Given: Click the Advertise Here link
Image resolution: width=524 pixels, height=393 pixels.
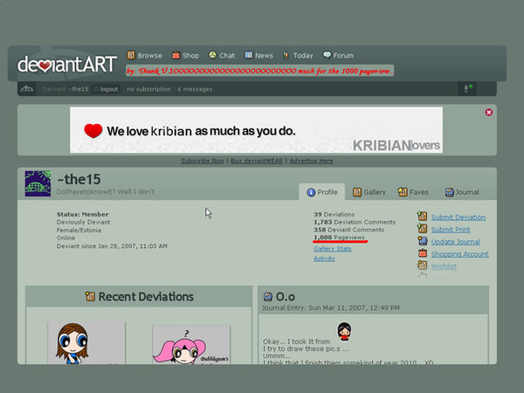Looking at the screenshot, I should click(x=311, y=161).
